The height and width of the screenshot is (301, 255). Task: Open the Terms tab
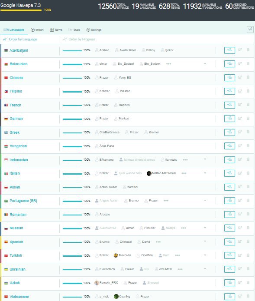56,30
